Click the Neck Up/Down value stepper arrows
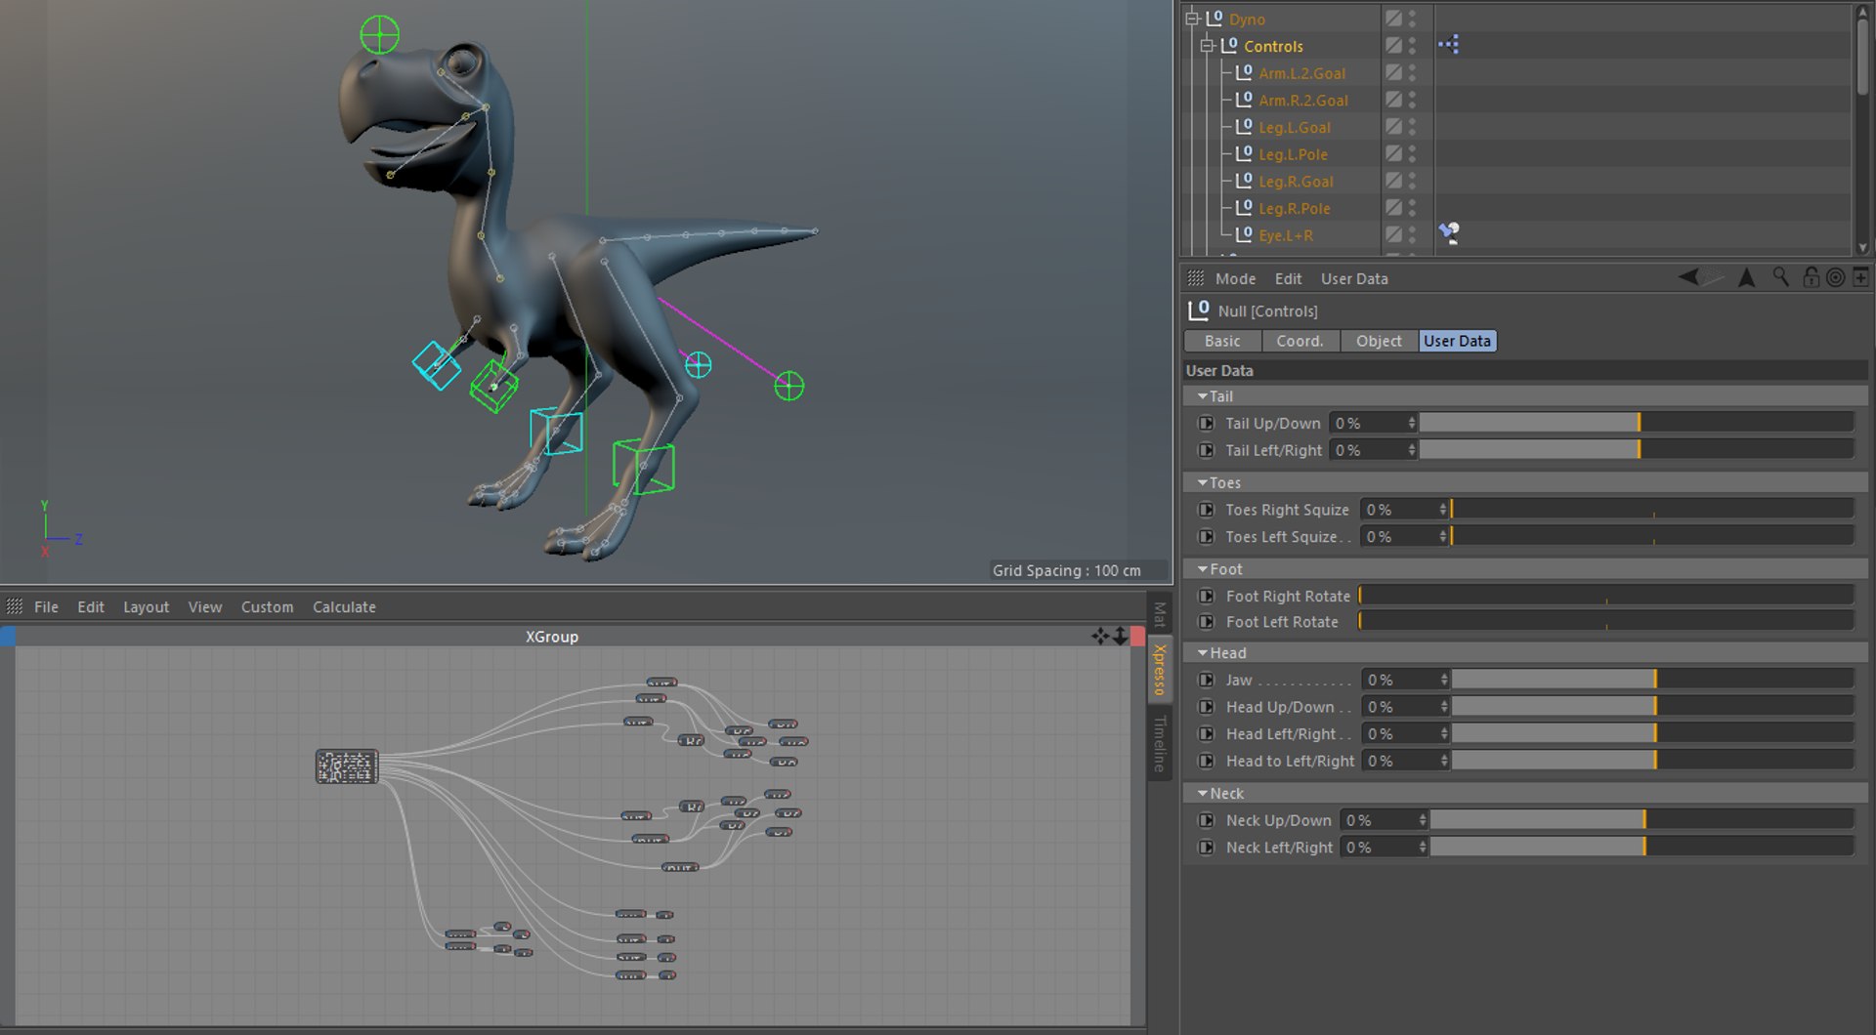 1423,820
